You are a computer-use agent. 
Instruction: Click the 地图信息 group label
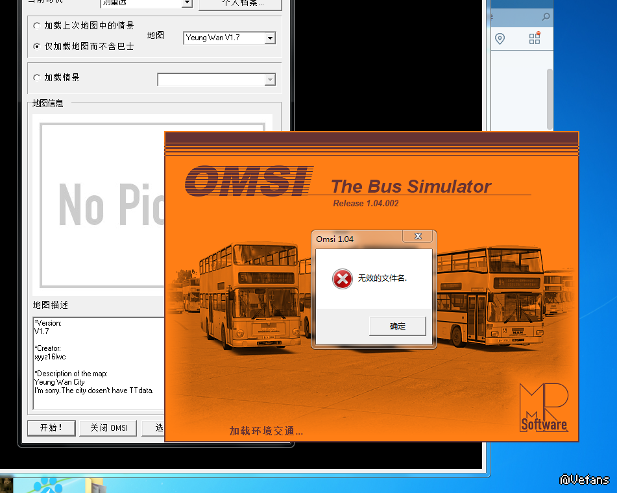point(47,104)
